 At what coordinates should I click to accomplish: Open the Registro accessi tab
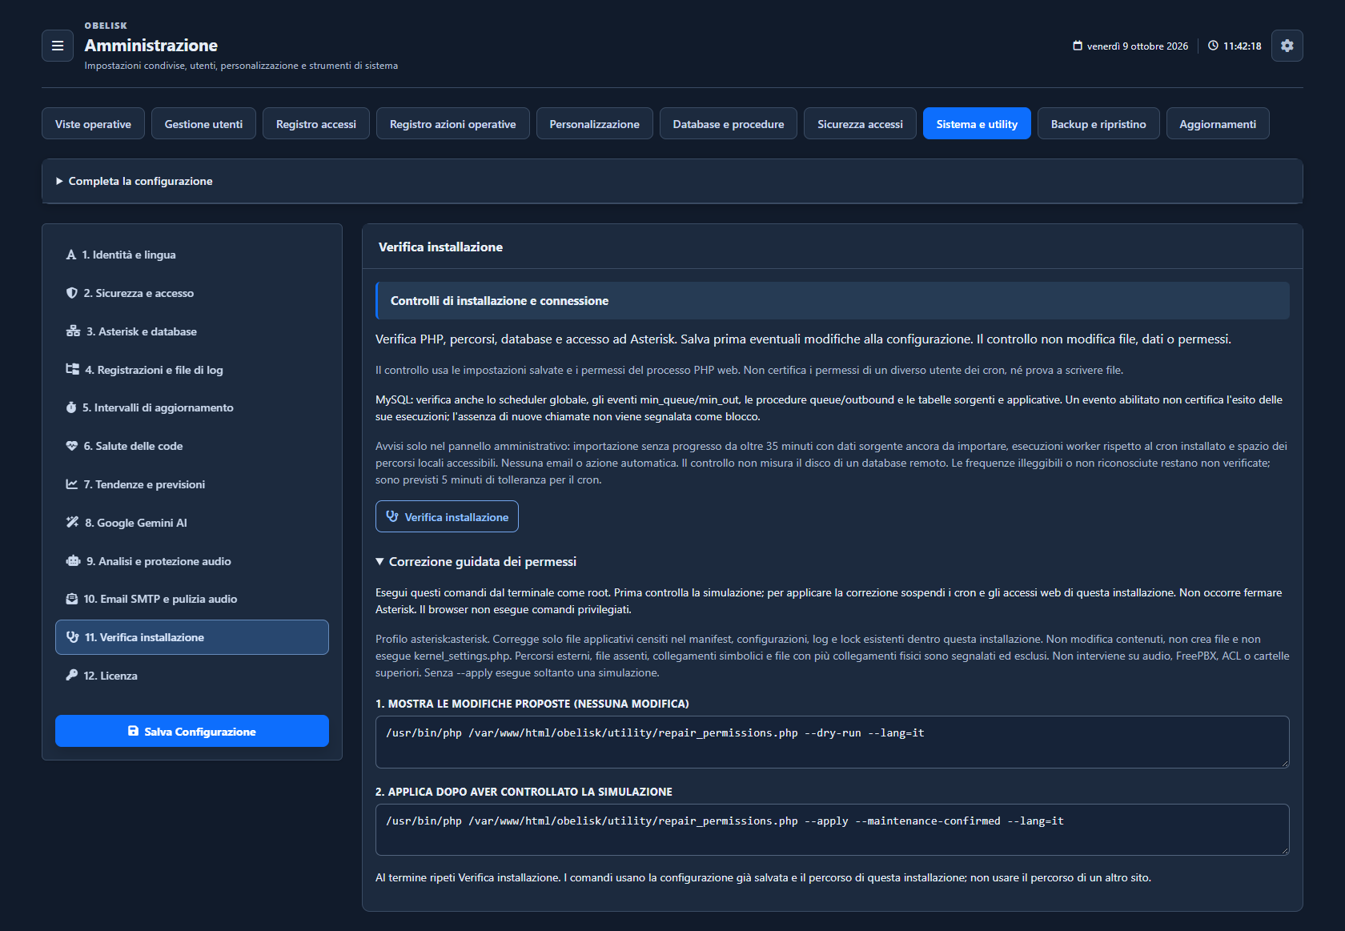click(x=316, y=124)
